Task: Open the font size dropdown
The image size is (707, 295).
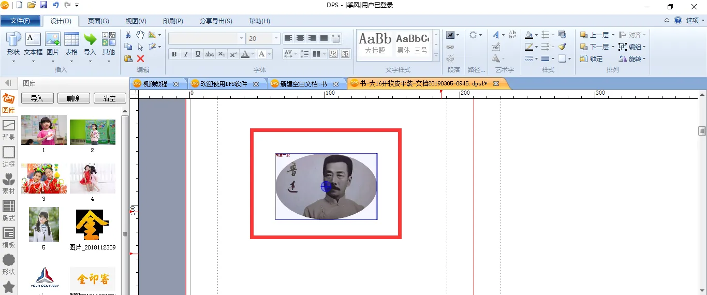Action: (276, 39)
